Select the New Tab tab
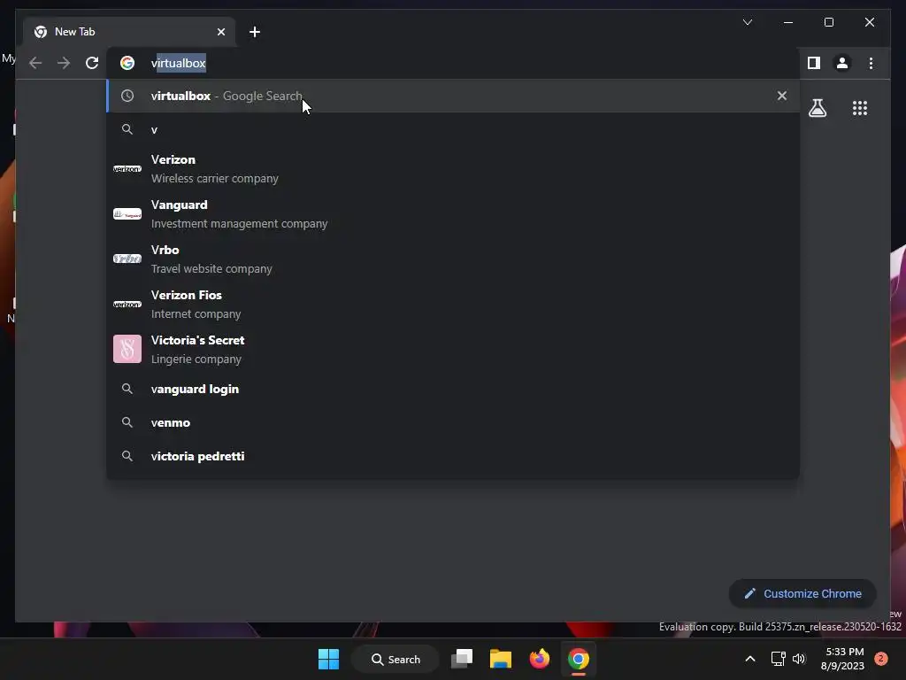This screenshot has width=906, height=680. click(x=129, y=32)
